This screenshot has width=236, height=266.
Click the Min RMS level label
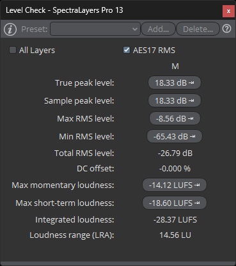86,137
